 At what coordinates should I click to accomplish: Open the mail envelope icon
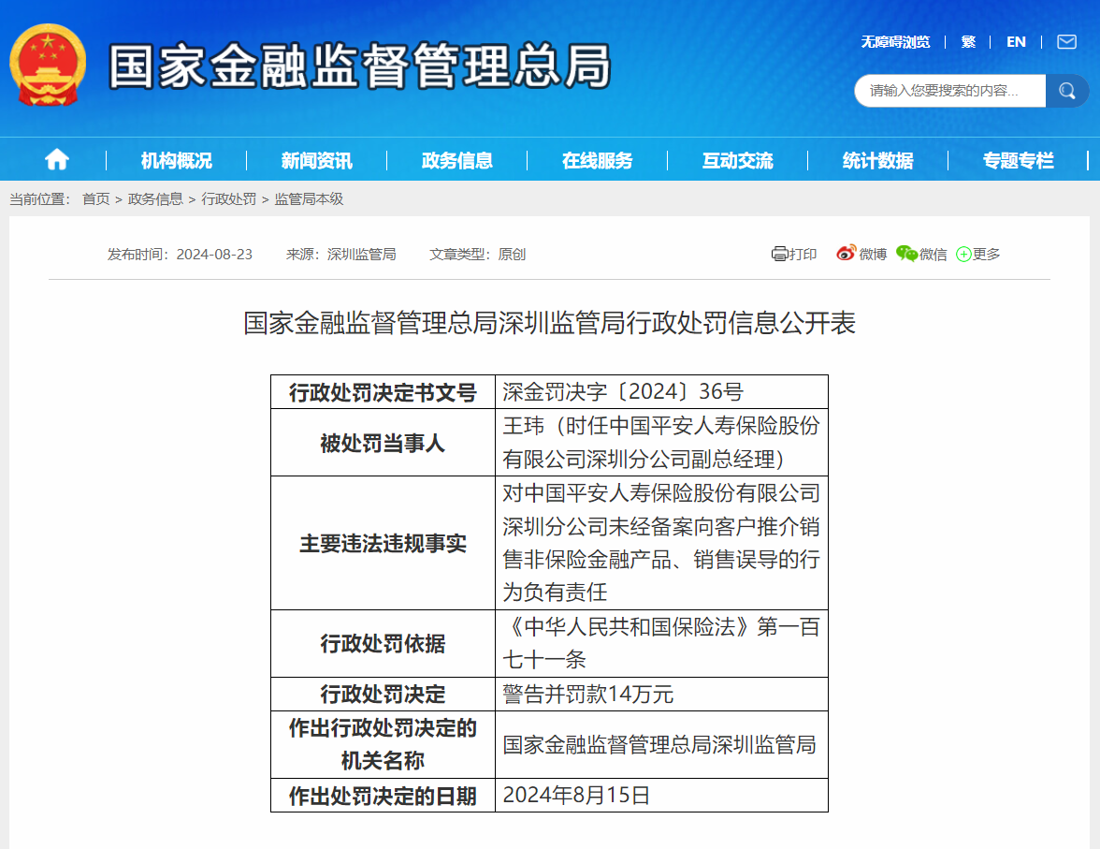tap(1066, 42)
